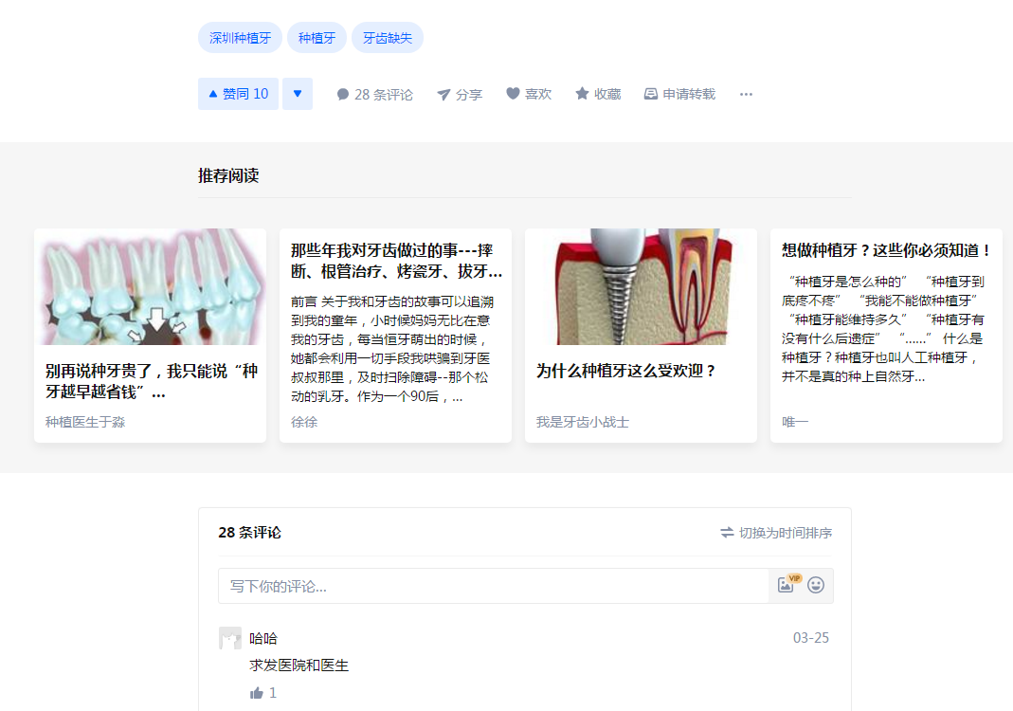Click the avatar of commenter 哈哈
This screenshot has height=711, width=1013.
coord(230,638)
